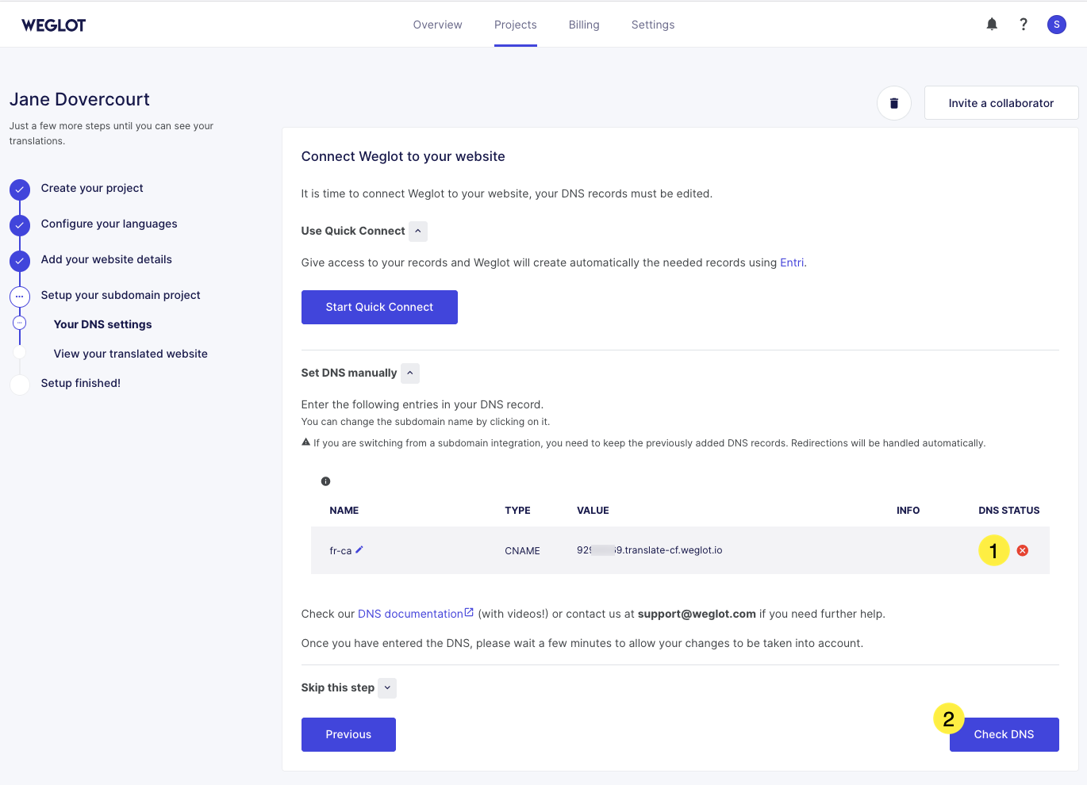Viewport: 1087px width, 785px height.
Task: Delete project using the trash icon
Action: pos(894,103)
